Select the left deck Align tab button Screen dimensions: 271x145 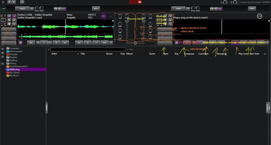coord(56,9)
